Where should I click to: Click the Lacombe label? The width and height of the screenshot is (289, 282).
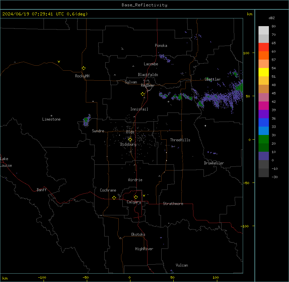(151, 64)
